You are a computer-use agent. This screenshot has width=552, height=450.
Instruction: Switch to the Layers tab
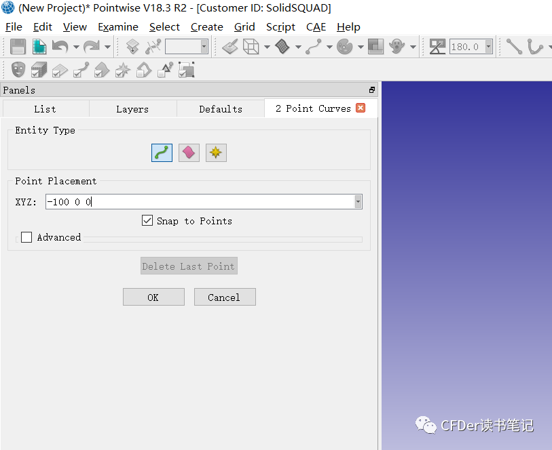click(x=132, y=109)
